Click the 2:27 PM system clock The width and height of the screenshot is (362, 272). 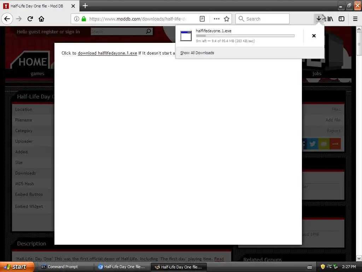(349, 267)
